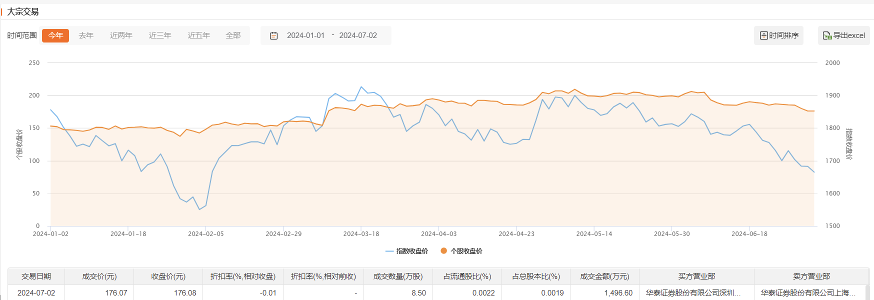The width and height of the screenshot is (874, 300).
Task: Click the 时间排序 button
Action: [778, 35]
